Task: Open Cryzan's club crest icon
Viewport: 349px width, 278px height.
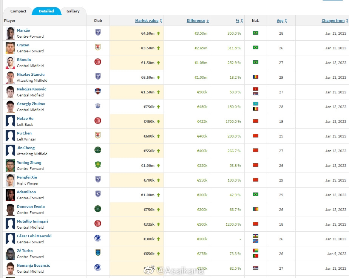Action: [x=98, y=47]
